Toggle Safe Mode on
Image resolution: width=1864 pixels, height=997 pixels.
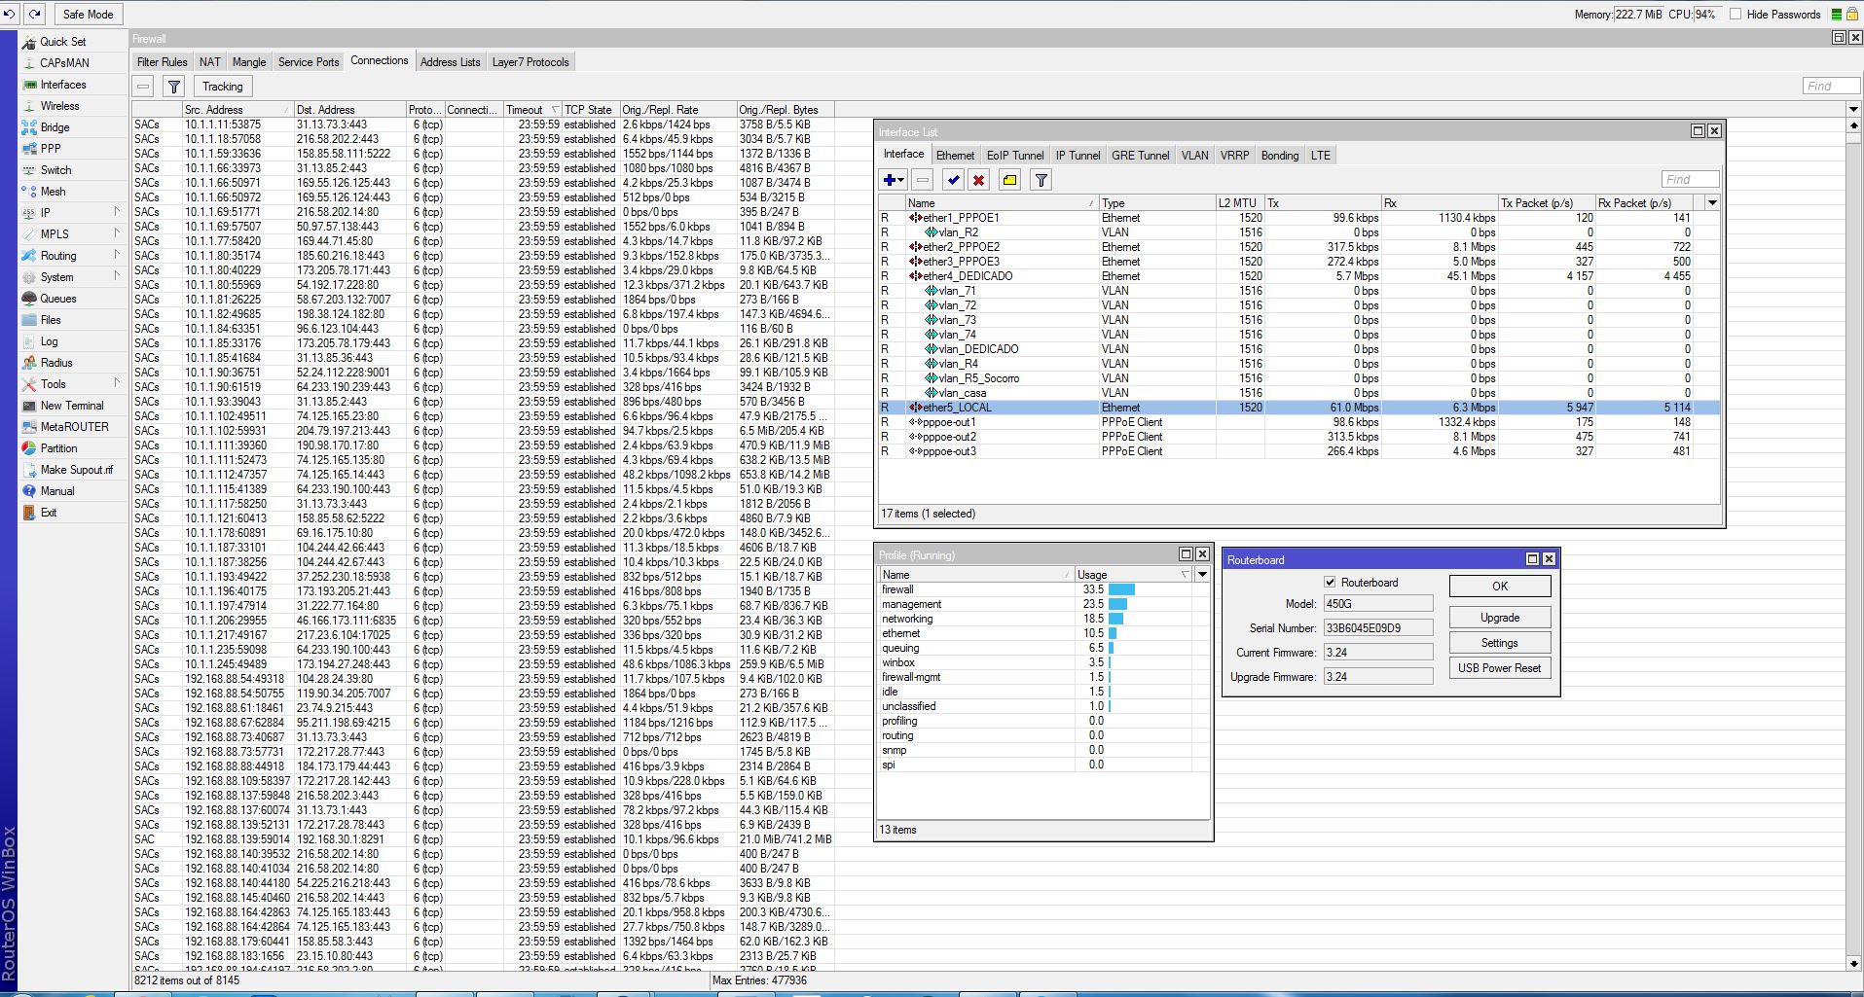pos(88,14)
